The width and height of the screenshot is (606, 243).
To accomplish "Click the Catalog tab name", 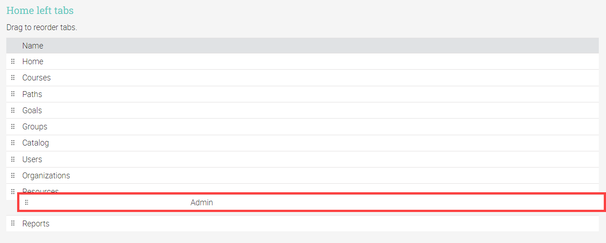I will (x=36, y=143).
